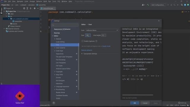This screenshot has height=107, width=190.
Task: Expand the Copyright node
Action: click(55, 72)
